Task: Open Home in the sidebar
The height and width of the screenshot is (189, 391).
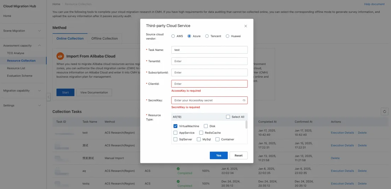Action: click(x=7, y=16)
